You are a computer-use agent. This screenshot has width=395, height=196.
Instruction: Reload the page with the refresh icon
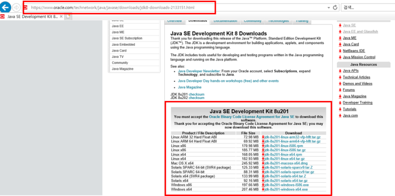[x=335, y=7]
